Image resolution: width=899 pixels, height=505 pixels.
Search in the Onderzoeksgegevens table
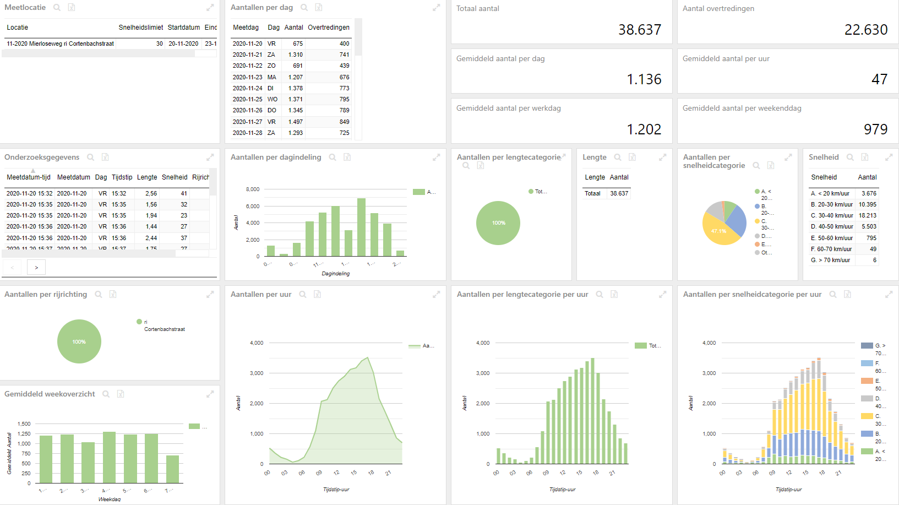pos(90,158)
